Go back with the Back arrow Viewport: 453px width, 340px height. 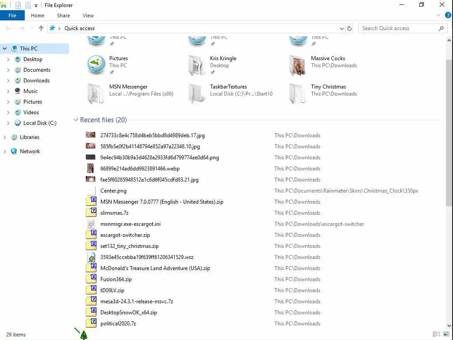pos(8,28)
